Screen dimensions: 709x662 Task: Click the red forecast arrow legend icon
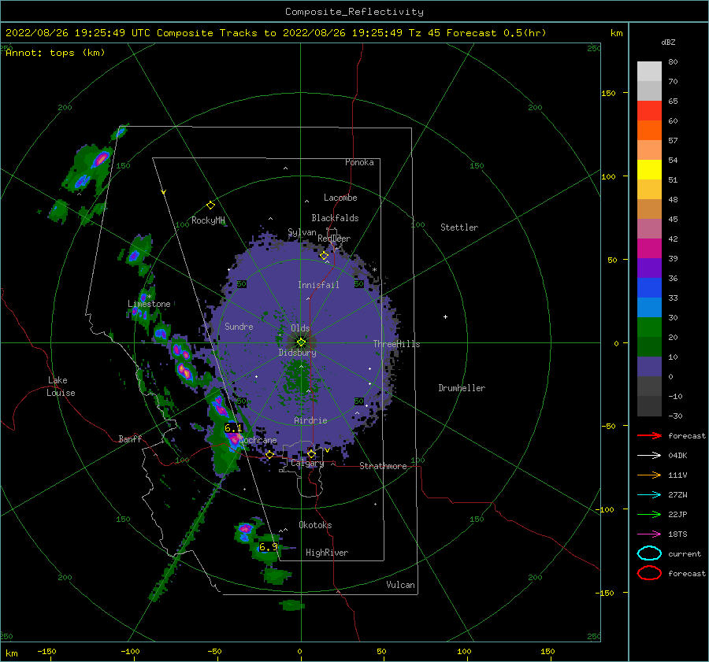click(x=649, y=435)
